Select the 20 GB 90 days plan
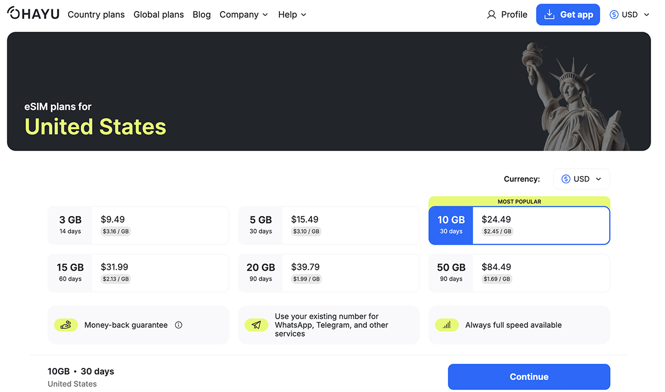The width and height of the screenshot is (665, 392). (329, 273)
